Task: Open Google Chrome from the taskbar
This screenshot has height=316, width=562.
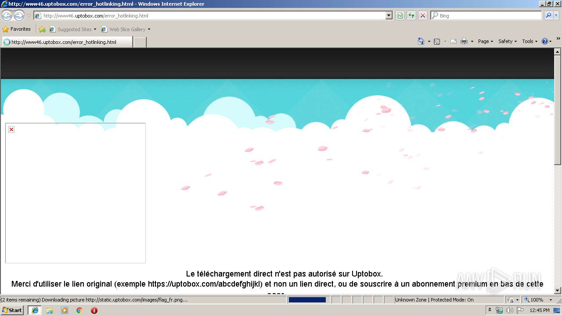Action: point(79,310)
